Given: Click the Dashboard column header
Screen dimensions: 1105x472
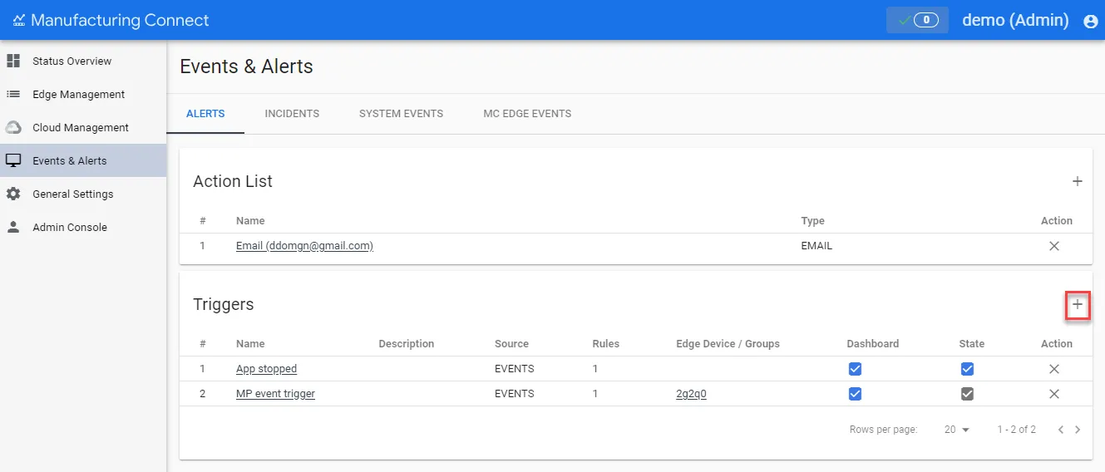Looking at the screenshot, I should (873, 344).
